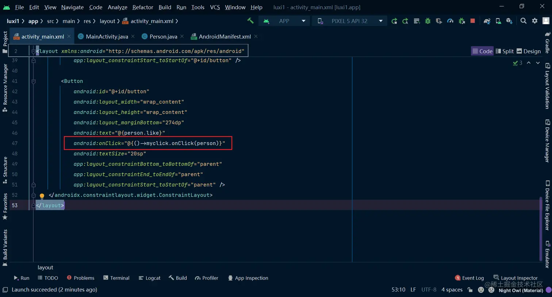Switch to the Person.java tab
This screenshot has width=552, height=297.
pyautogui.click(x=163, y=37)
